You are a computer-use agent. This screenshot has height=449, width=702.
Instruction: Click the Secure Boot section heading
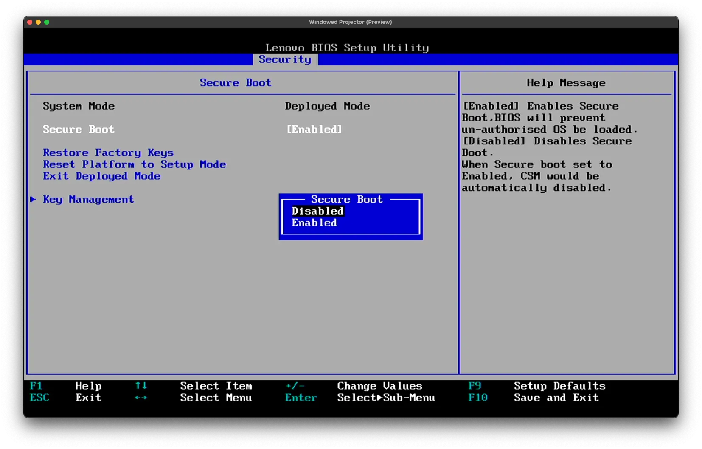point(236,83)
